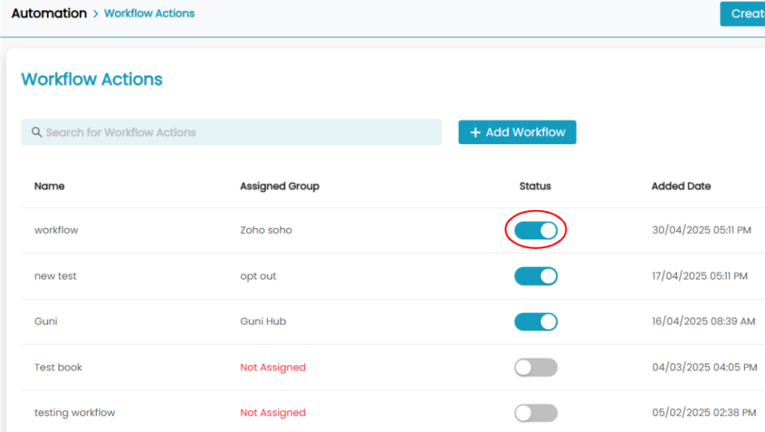Viewport: 765px width, 432px height.
Task: Switch off the Guni status toggle
Action: (x=536, y=321)
